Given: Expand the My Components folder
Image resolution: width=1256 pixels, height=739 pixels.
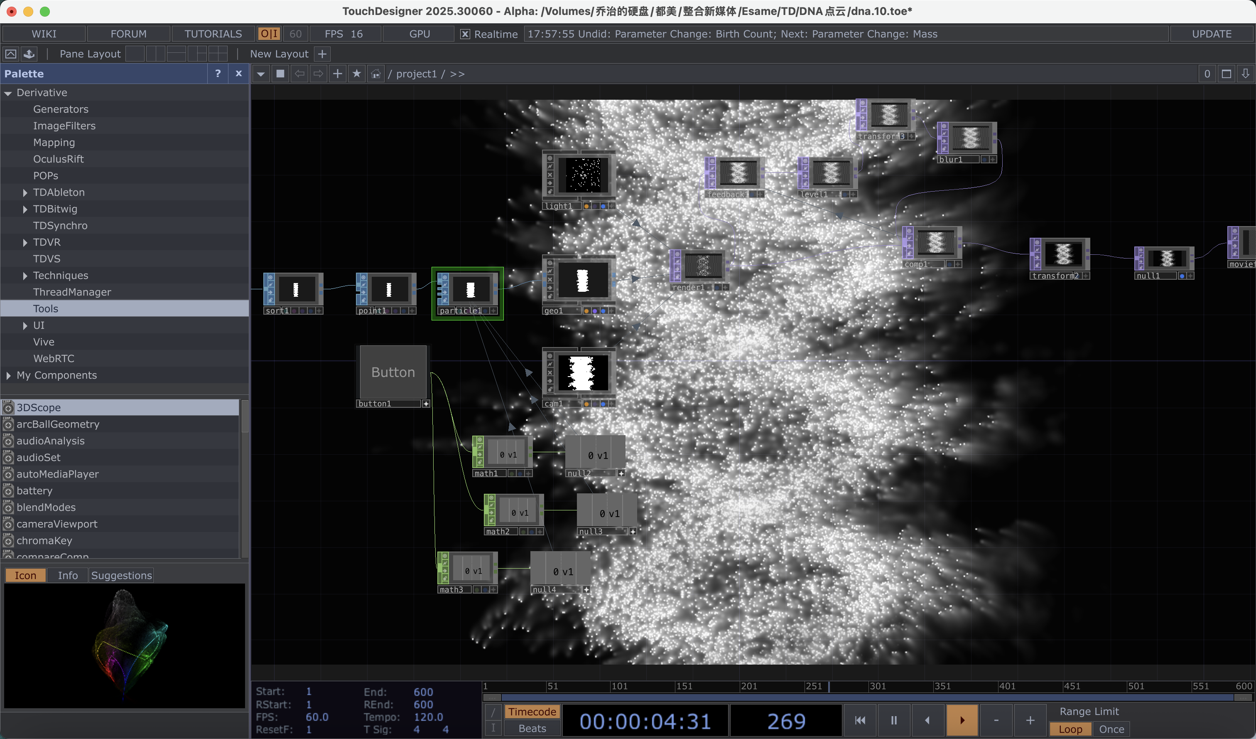Looking at the screenshot, I should (x=8, y=375).
